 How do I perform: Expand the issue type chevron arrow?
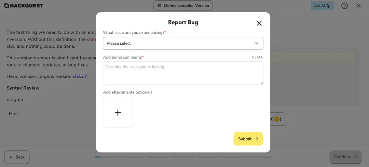click(x=257, y=43)
